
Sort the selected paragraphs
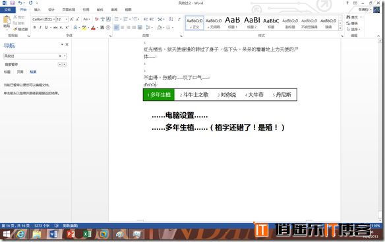[171, 19]
